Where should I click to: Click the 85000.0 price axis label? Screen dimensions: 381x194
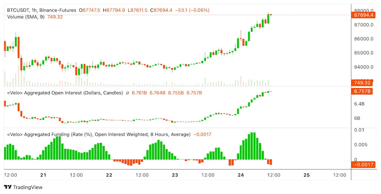coord(364,53)
